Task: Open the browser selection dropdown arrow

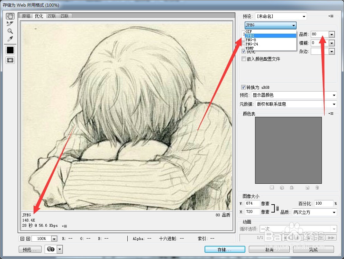Action: point(60,249)
